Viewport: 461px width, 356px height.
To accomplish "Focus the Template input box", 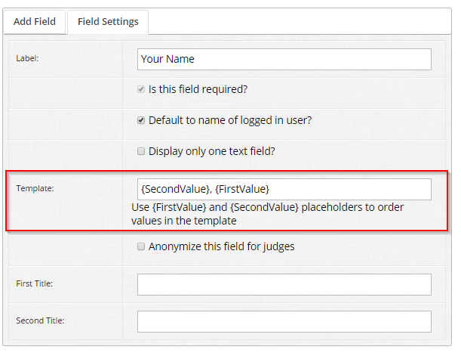I will [284, 189].
